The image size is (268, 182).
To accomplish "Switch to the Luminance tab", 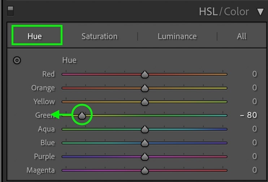I will click(177, 36).
